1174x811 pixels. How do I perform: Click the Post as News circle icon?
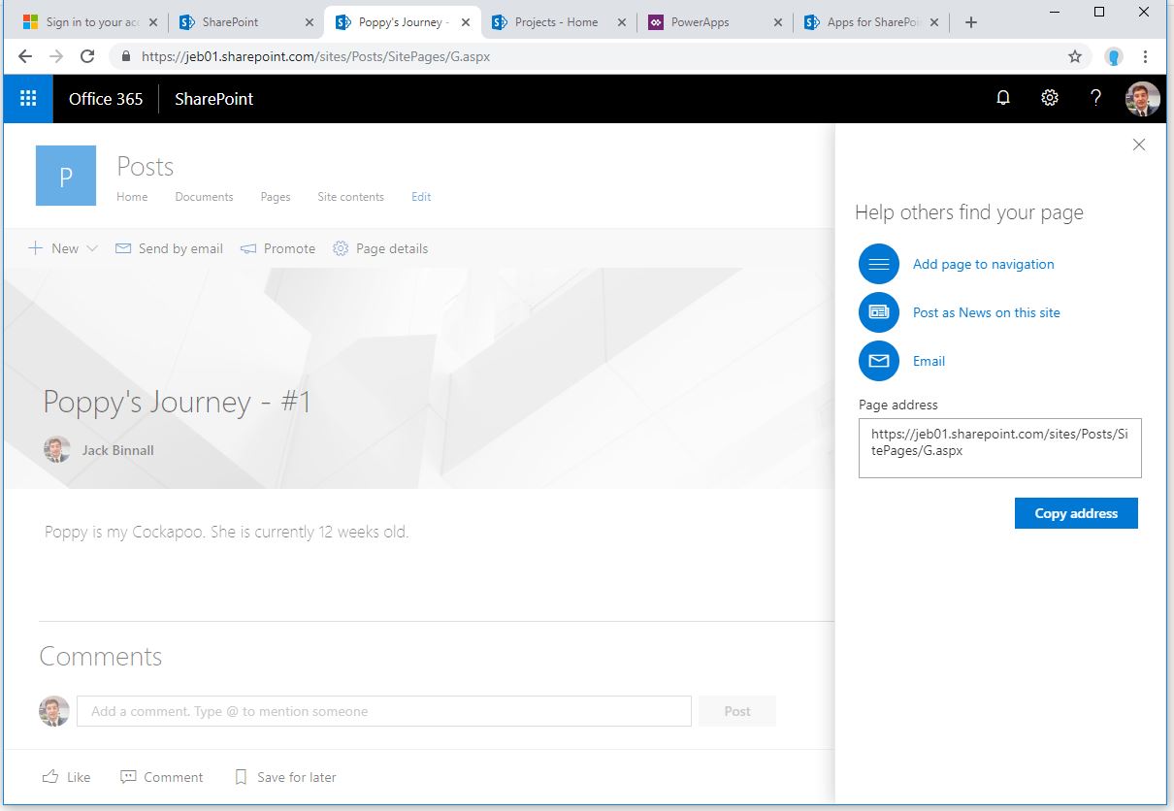coord(878,312)
